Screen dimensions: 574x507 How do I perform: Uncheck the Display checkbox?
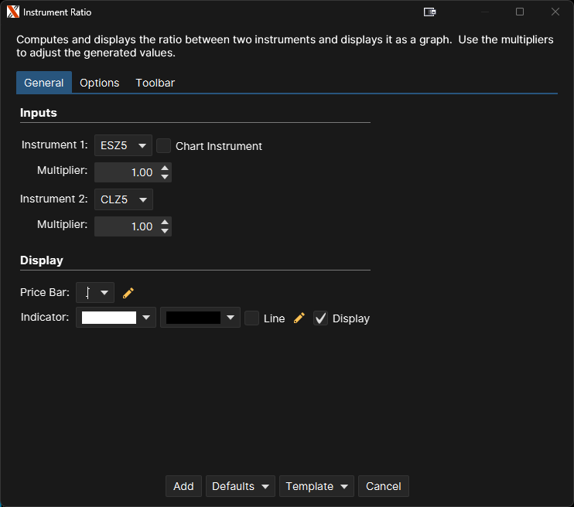point(321,318)
